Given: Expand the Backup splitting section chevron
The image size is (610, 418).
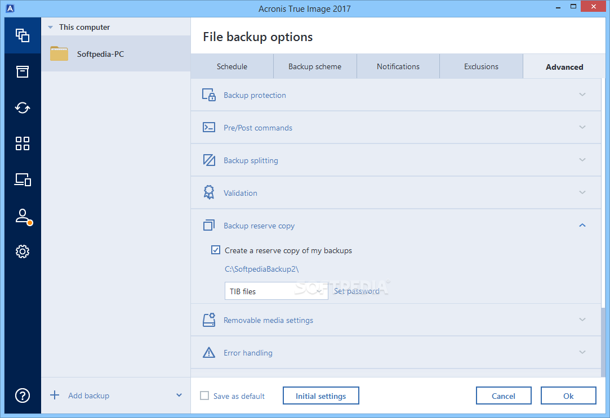Looking at the screenshot, I should [x=582, y=160].
